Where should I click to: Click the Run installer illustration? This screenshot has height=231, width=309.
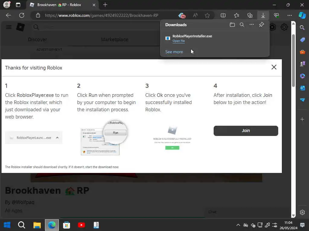(x=104, y=138)
